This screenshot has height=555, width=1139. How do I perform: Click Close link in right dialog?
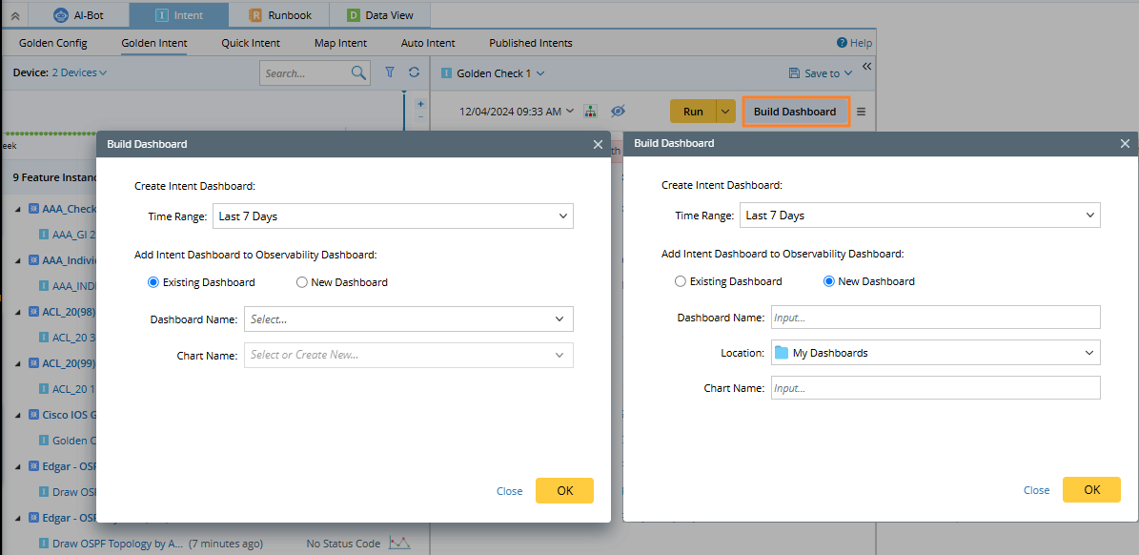(1037, 490)
